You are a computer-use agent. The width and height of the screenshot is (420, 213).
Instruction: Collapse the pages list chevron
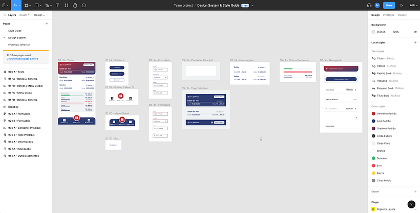(x=48, y=15)
